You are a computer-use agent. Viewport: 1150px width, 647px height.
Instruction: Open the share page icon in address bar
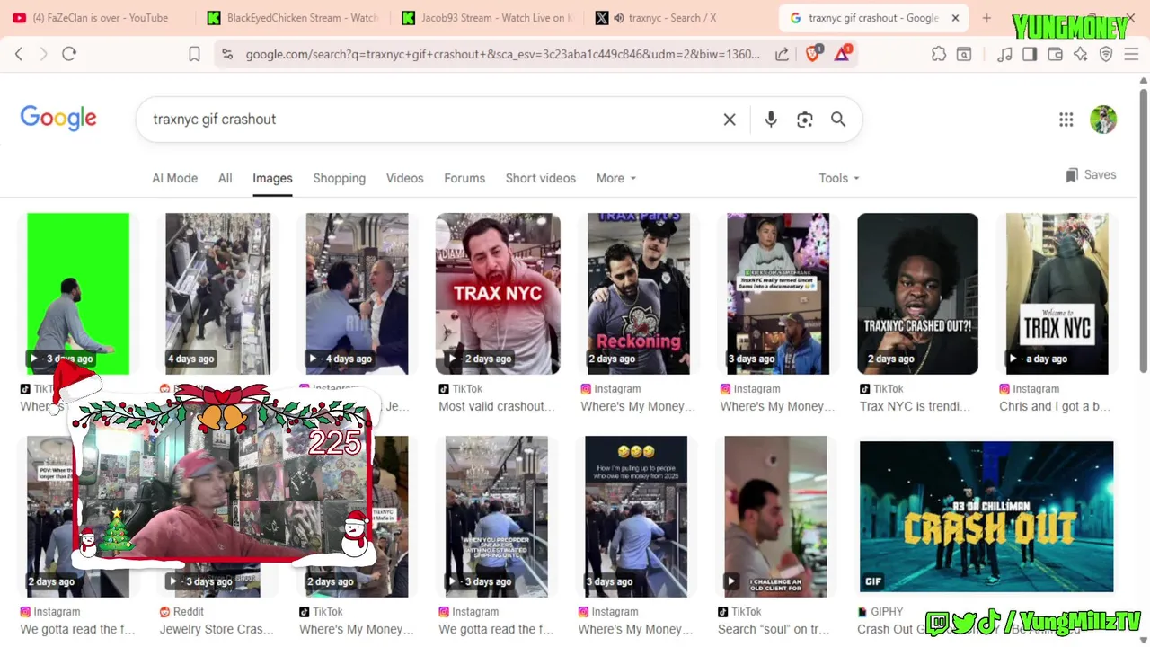tap(783, 54)
